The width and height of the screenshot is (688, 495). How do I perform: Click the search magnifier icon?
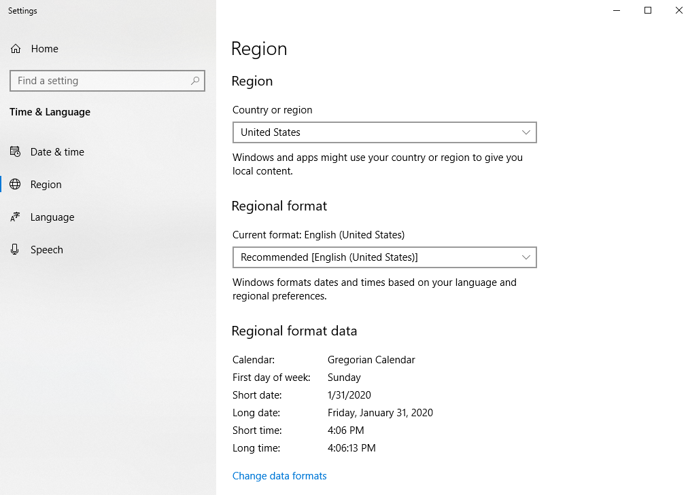click(195, 81)
